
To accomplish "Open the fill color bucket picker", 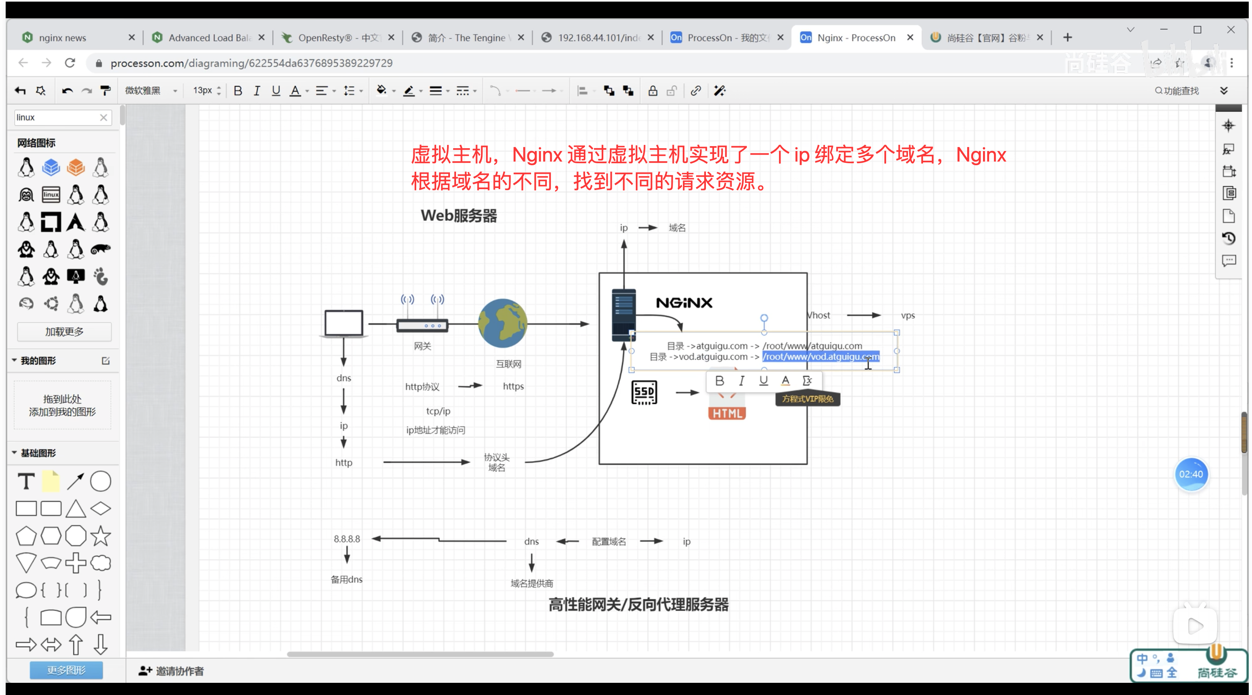I will point(382,91).
